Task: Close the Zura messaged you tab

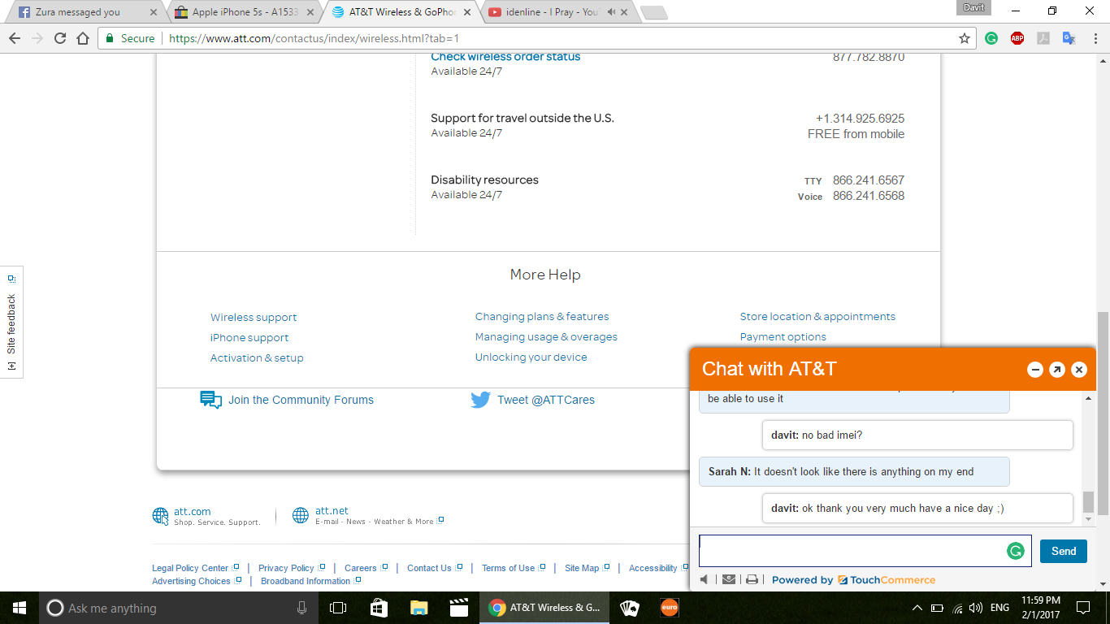Action: pyautogui.click(x=154, y=12)
